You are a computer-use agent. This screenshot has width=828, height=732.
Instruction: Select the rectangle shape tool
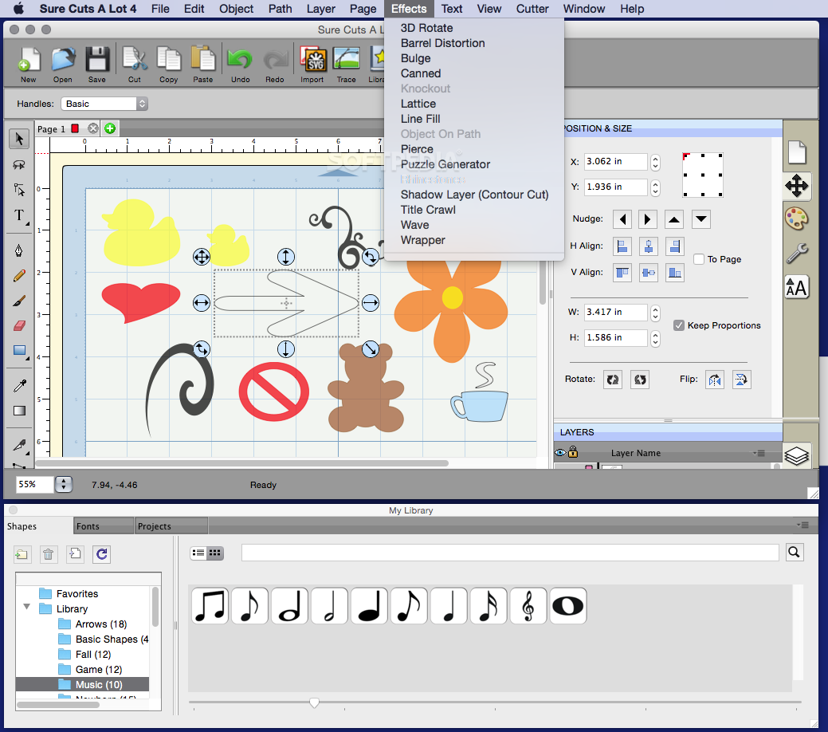(x=19, y=350)
